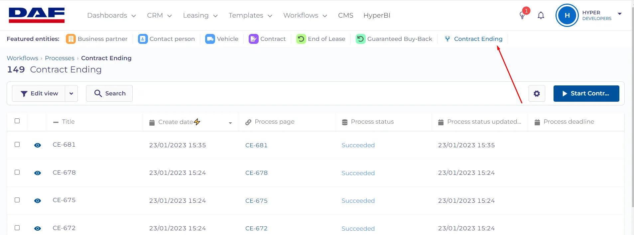Click the CE-672 title cell
The width and height of the screenshot is (634, 235).
pyautogui.click(x=64, y=228)
